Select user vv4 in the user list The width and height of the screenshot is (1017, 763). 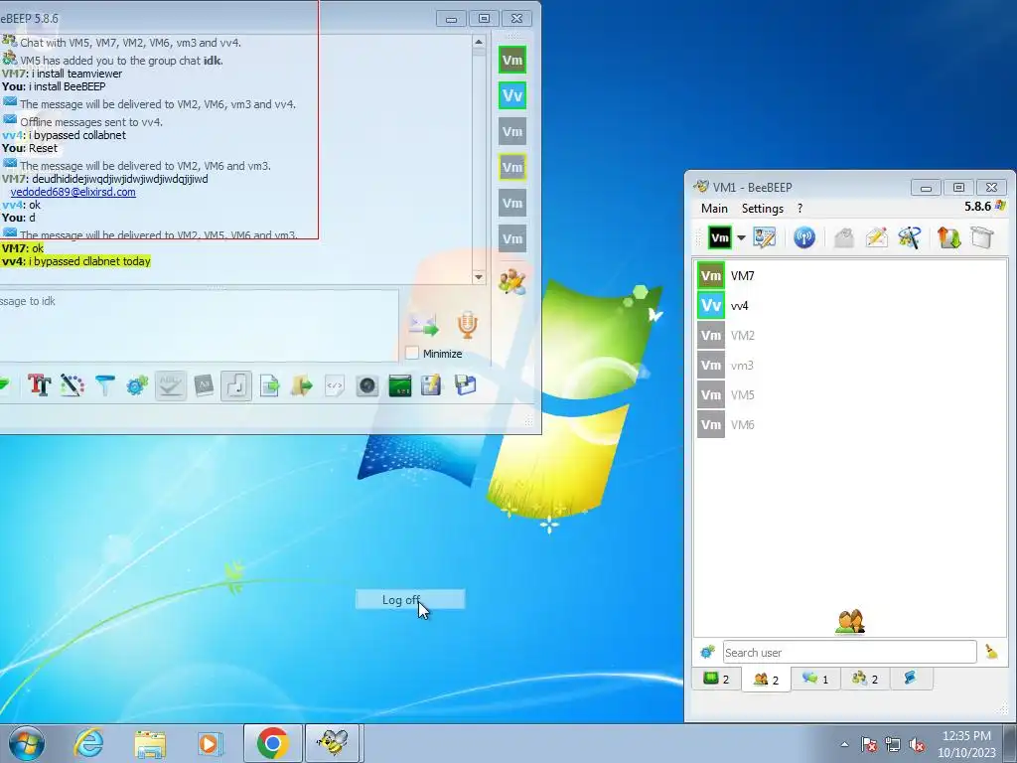pyautogui.click(x=851, y=306)
